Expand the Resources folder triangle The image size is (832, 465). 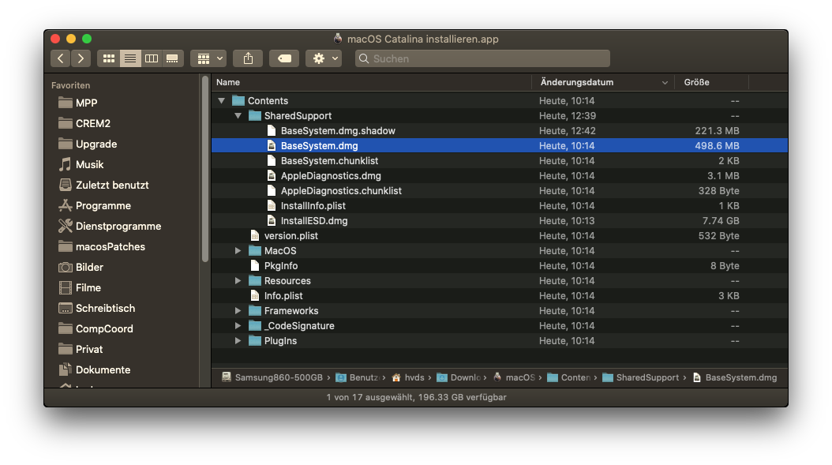(x=238, y=281)
